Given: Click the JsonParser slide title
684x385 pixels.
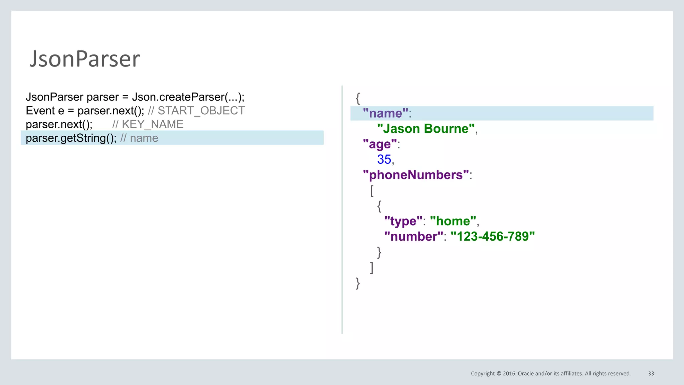Looking at the screenshot, I should 85,59.
